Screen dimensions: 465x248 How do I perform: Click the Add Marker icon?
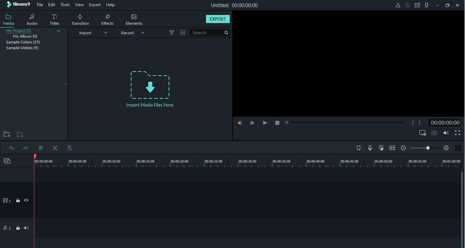[359, 148]
